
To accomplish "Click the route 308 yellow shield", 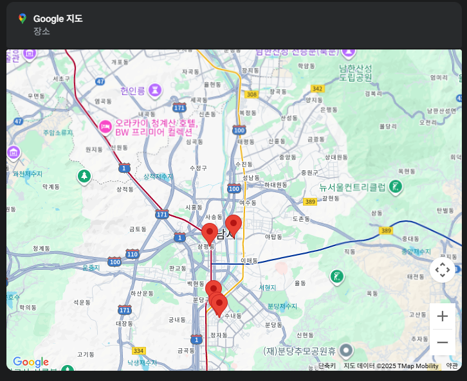I will [252, 94].
